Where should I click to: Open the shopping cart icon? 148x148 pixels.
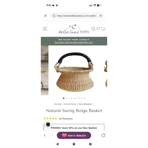pos(103,29)
